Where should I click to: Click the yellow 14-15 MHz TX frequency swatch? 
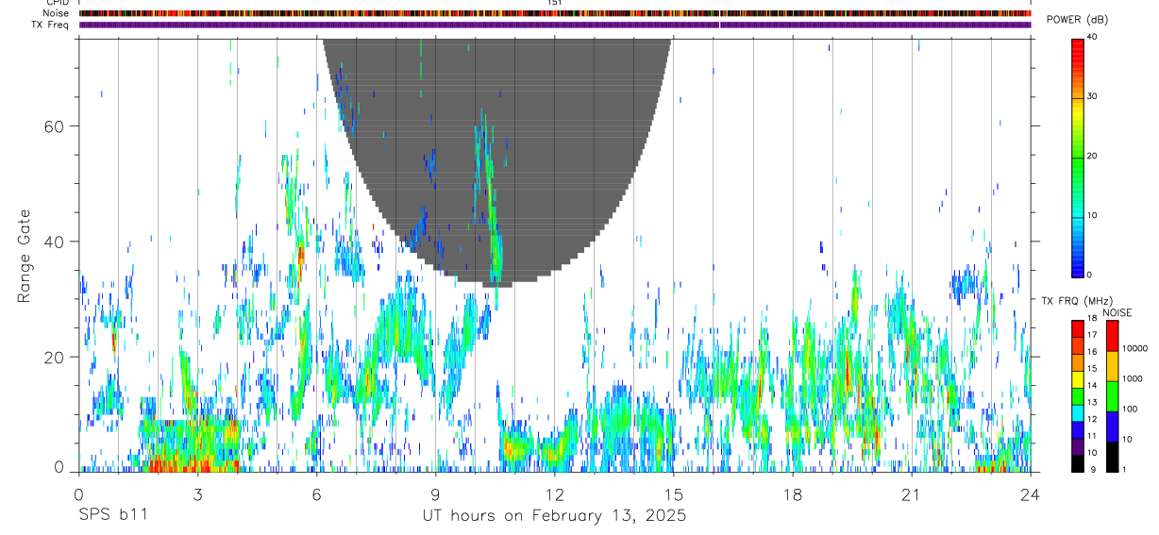1078,378
